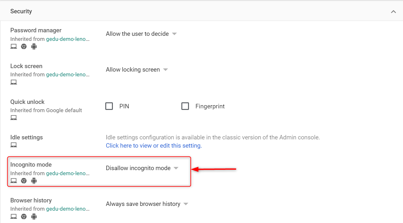
Task: Click the Chrome browser icon under Incognito mode
Action: [23, 181]
